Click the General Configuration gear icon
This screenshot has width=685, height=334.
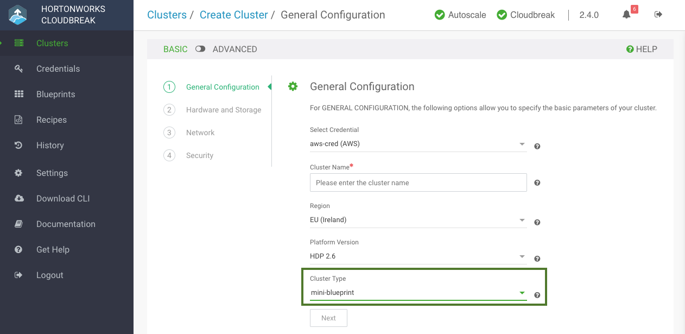(x=293, y=86)
